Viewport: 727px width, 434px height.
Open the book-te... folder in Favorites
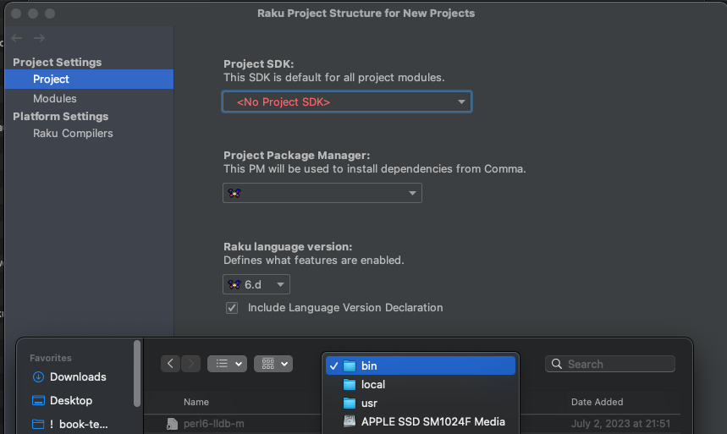tap(69, 424)
